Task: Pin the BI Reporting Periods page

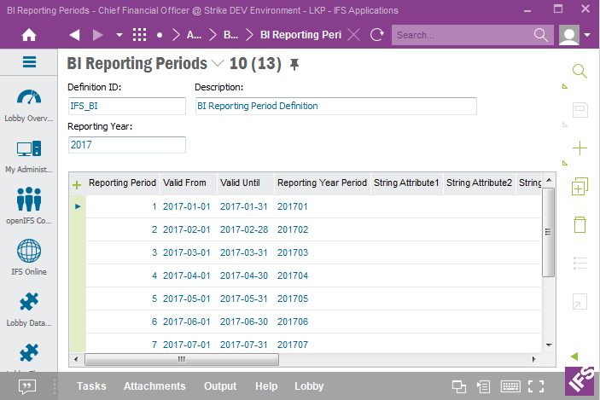Action: pyautogui.click(x=295, y=65)
